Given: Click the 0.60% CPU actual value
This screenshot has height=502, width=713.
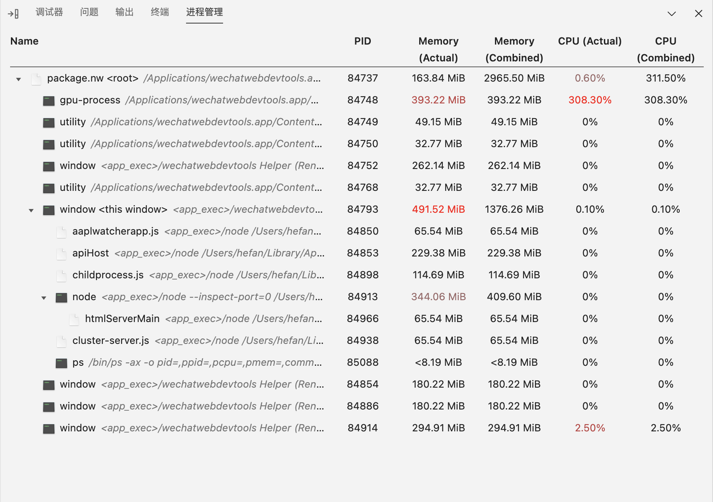Looking at the screenshot, I should point(590,78).
